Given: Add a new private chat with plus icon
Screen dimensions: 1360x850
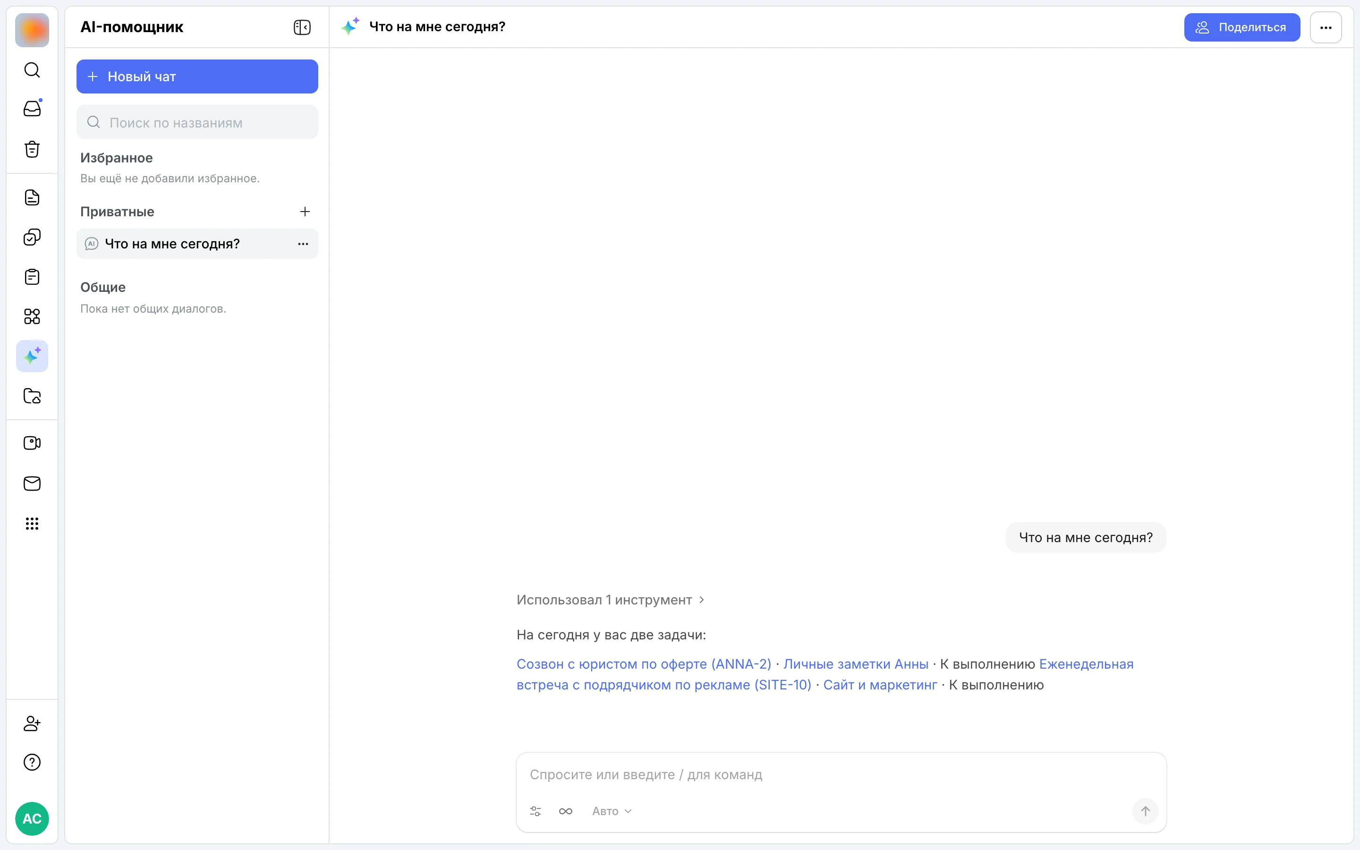Looking at the screenshot, I should click(x=305, y=212).
